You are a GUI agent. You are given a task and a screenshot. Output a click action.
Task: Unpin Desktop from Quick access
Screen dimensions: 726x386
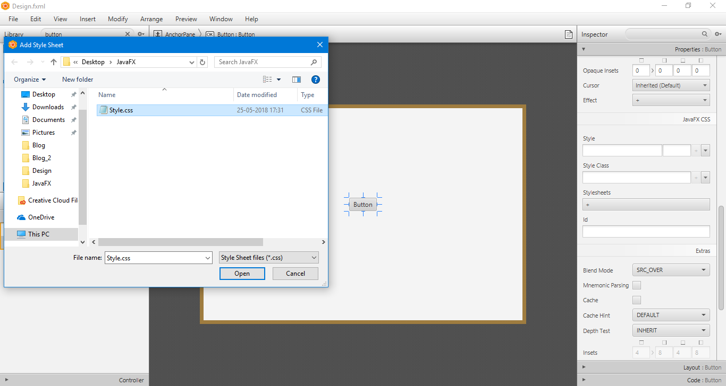coord(73,94)
